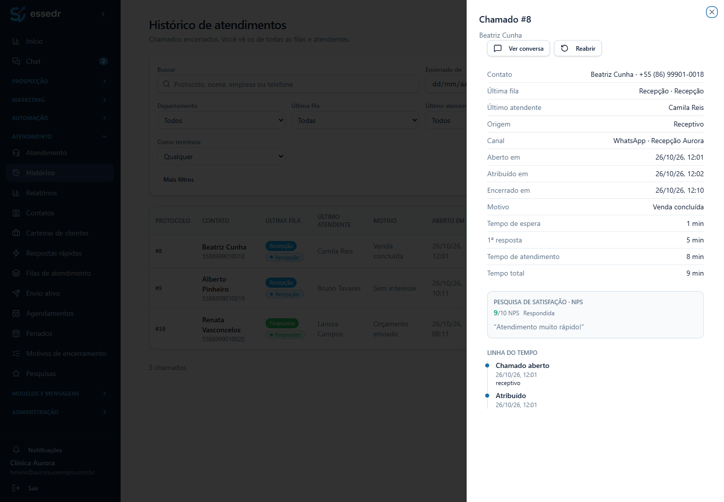Reopen the ticket with Reabrir button
The height and width of the screenshot is (502, 724).
(x=578, y=49)
